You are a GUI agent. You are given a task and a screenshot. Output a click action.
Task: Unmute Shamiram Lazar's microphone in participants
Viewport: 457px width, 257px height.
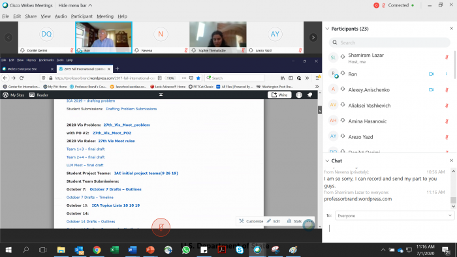coord(447,57)
